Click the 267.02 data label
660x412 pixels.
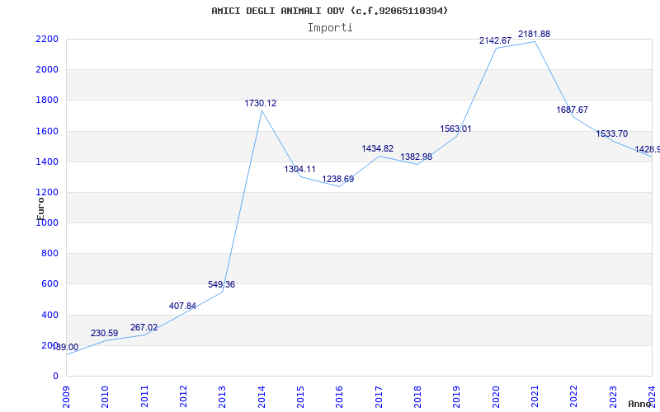tap(144, 327)
